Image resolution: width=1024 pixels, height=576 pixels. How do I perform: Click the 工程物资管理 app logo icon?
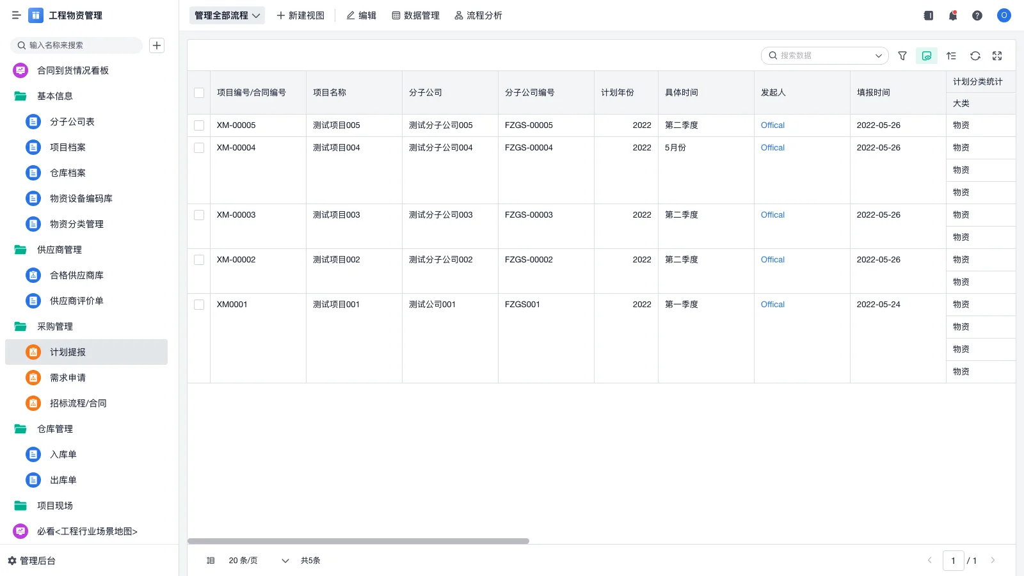coord(36,15)
